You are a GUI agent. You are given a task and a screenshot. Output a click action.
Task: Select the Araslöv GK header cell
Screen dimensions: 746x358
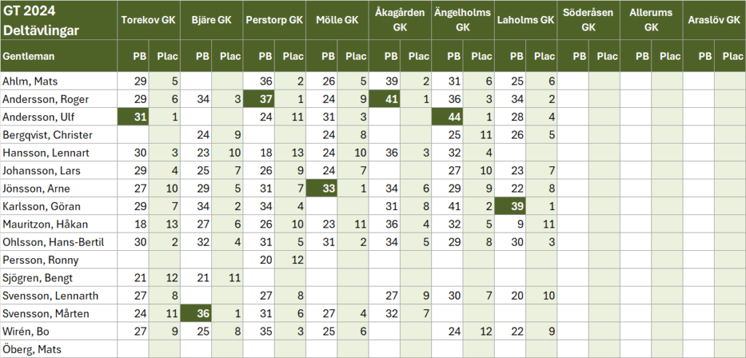[713, 20]
